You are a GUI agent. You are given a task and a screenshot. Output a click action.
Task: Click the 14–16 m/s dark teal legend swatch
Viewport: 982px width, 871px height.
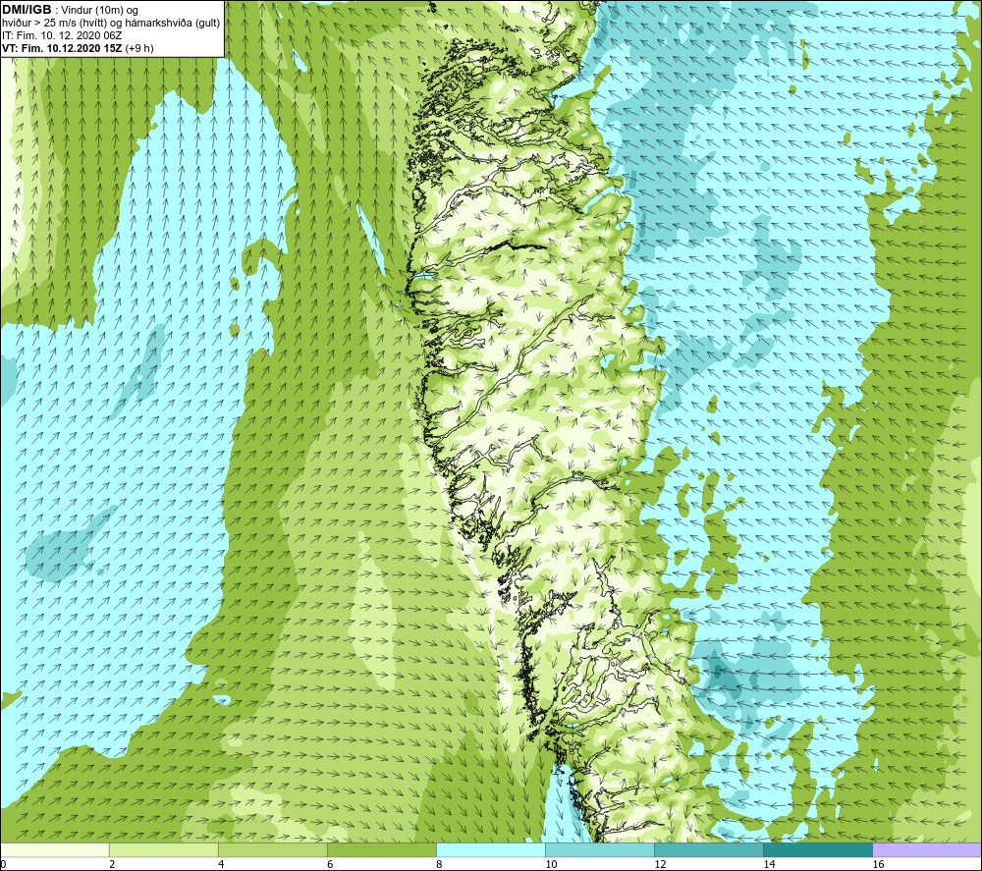click(x=818, y=849)
